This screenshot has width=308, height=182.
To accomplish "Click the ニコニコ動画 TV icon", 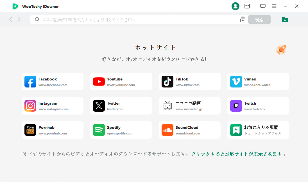I will coord(167,105).
